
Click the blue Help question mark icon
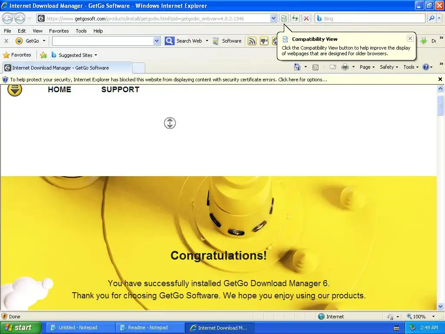click(x=426, y=67)
